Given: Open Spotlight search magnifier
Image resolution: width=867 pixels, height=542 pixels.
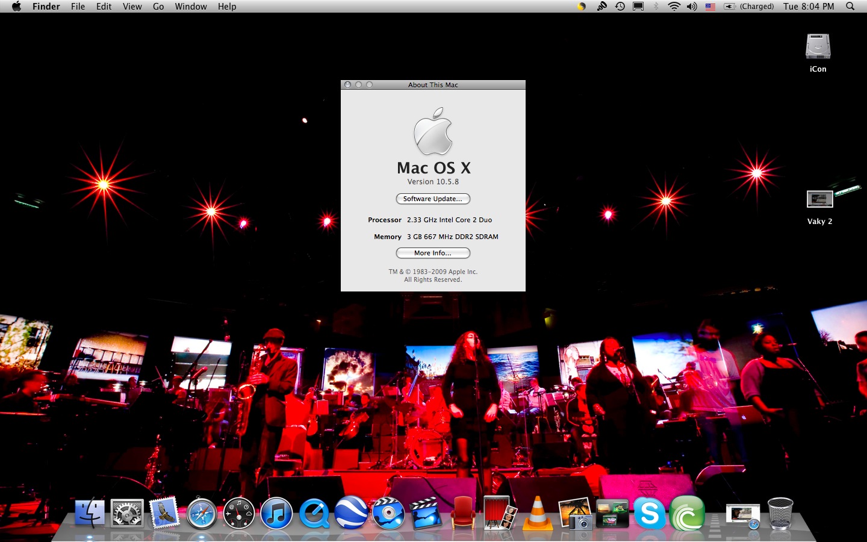Looking at the screenshot, I should point(850,7).
